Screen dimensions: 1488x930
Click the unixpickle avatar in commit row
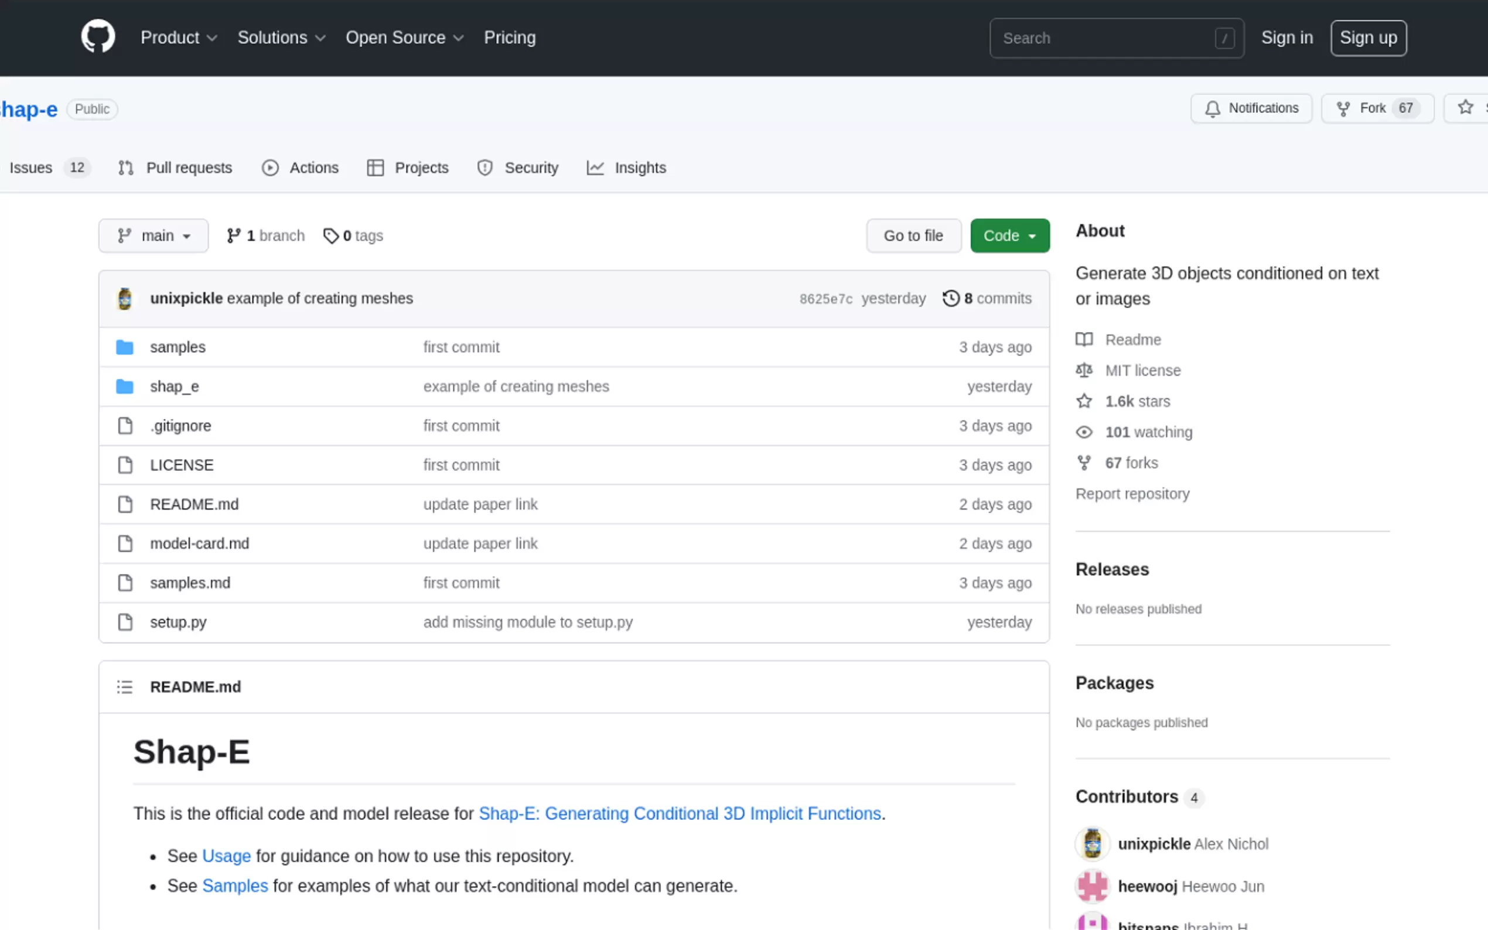click(x=125, y=298)
